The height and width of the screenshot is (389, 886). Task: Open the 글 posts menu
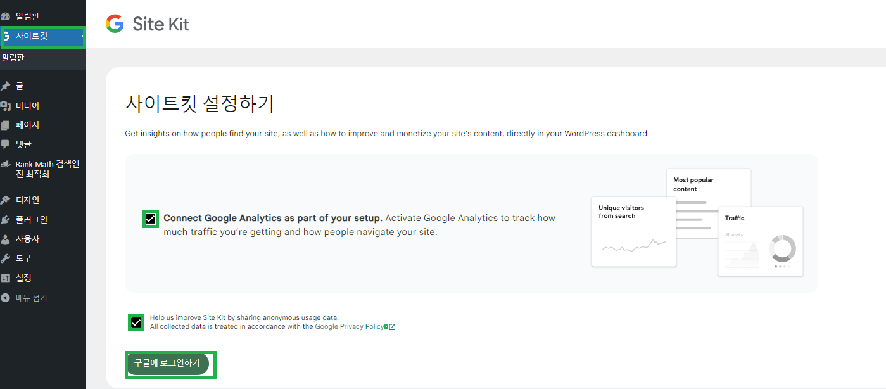pos(43,86)
